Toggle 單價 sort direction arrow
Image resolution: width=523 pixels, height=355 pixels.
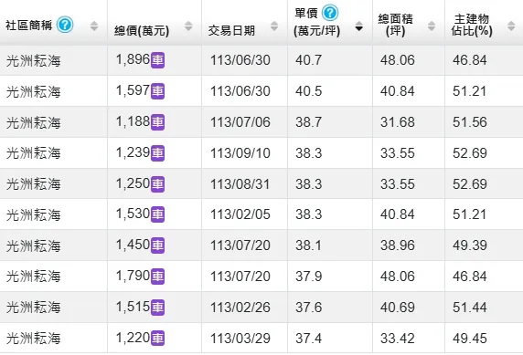tap(359, 26)
